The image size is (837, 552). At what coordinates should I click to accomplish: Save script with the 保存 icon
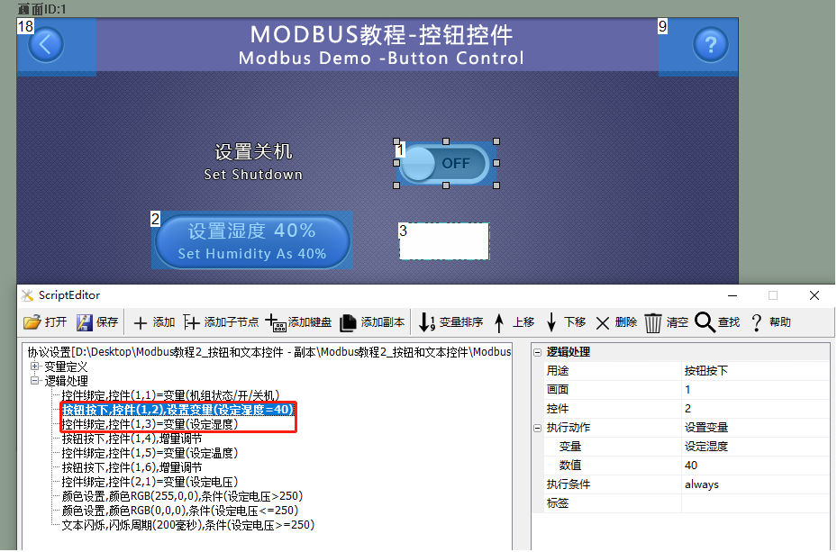coord(85,322)
